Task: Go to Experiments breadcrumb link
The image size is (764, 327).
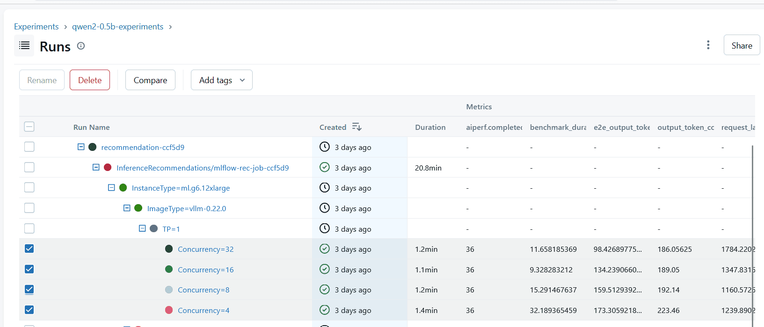Action: click(x=36, y=27)
